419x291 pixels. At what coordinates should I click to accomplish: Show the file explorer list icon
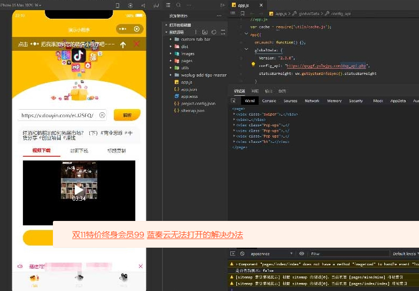click(168, 5)
